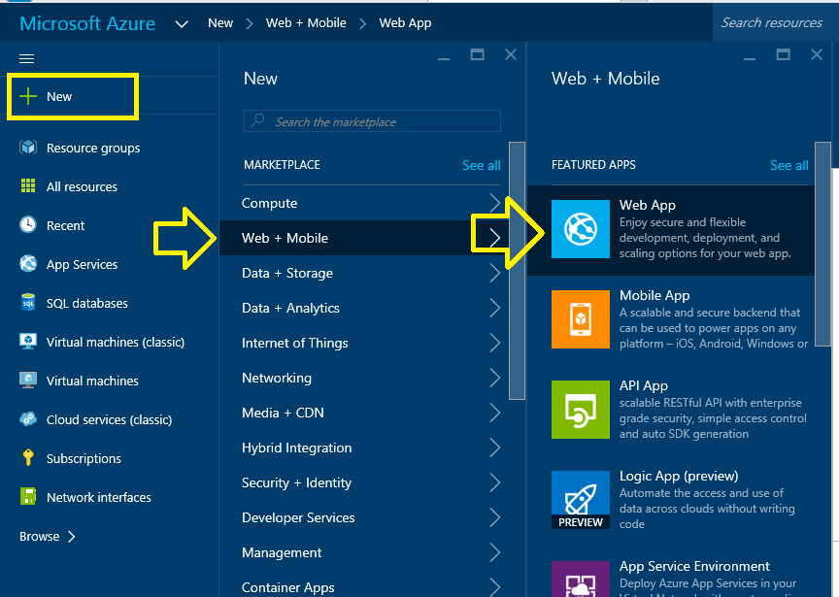This screenshot has height=597, width=839.
Task: Expand the Media + CDN chevron
Action: tap(495, 413)
